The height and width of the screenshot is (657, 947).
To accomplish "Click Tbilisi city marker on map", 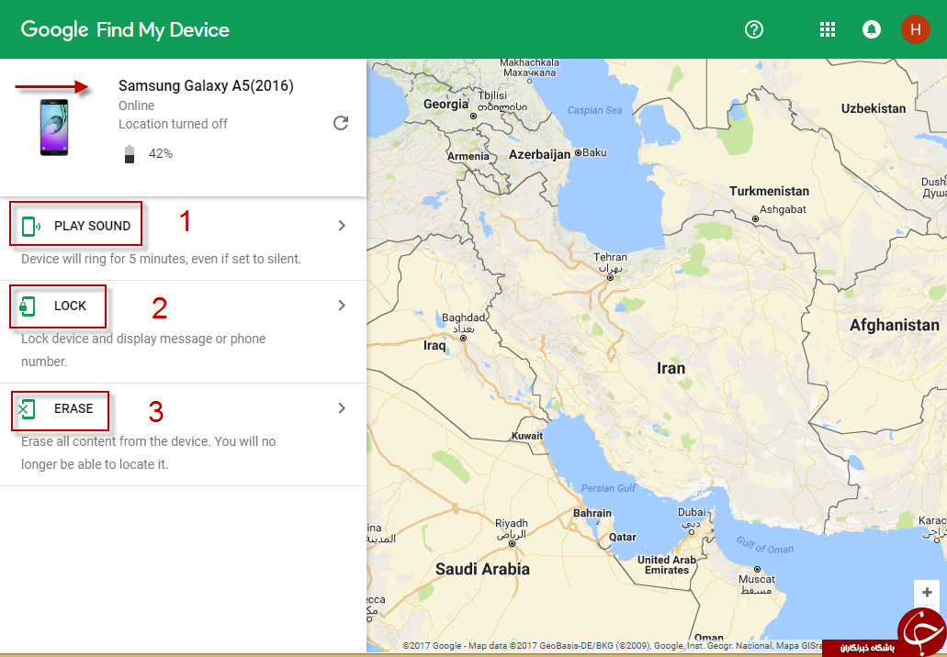I will [x=474, y=116].
